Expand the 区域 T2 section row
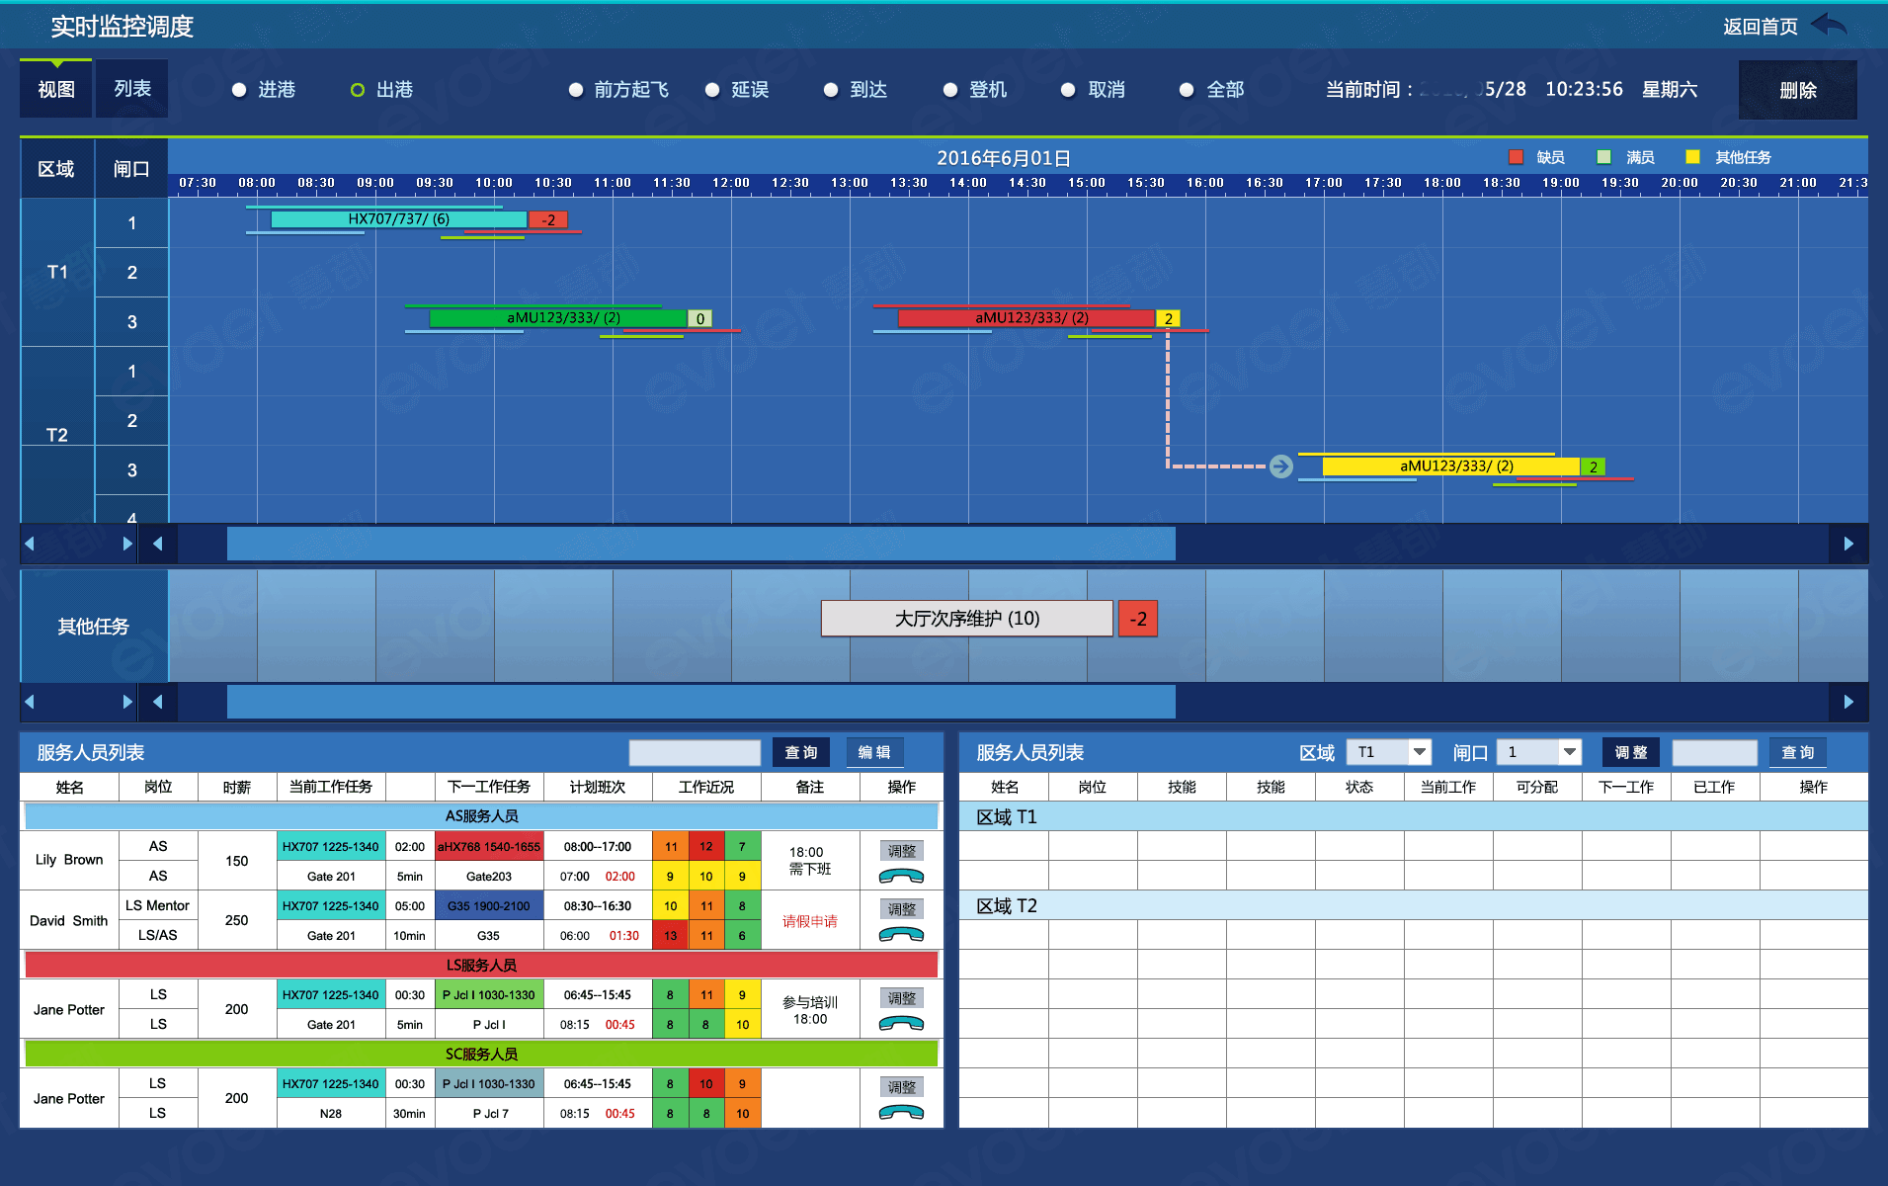1888x1186 pixels. (1008, 905)
